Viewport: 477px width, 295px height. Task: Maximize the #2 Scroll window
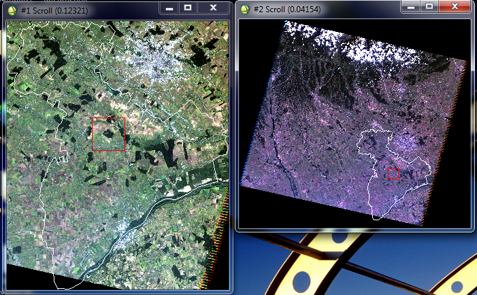coord(429,6)
